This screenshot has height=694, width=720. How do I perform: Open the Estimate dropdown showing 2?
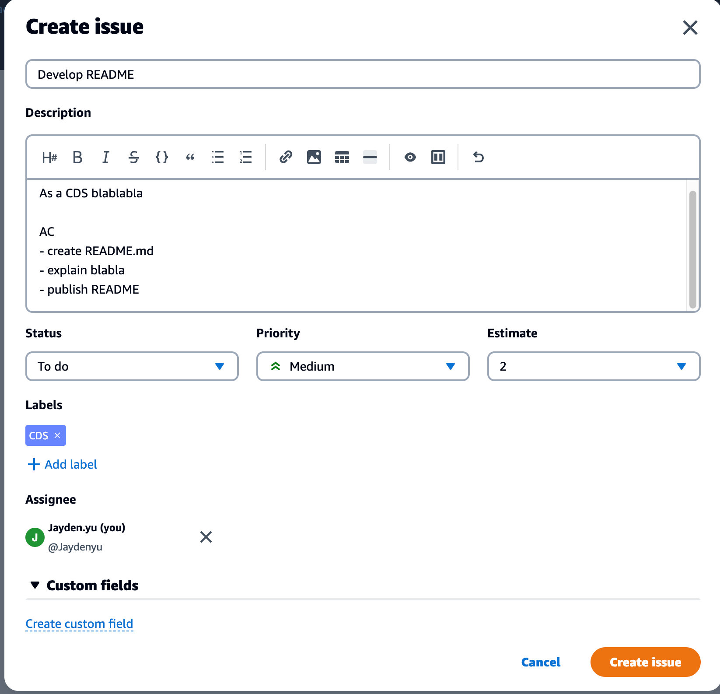[594, 366]
